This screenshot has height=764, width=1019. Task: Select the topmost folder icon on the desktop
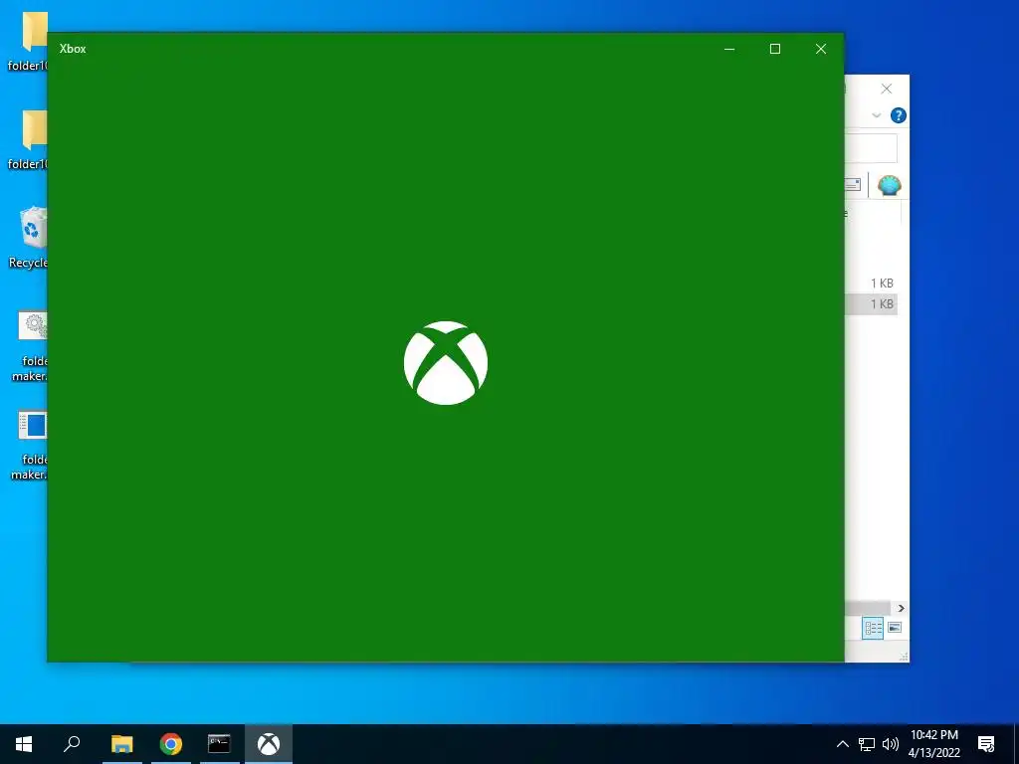pyautogui.click(x=27, y=41)
